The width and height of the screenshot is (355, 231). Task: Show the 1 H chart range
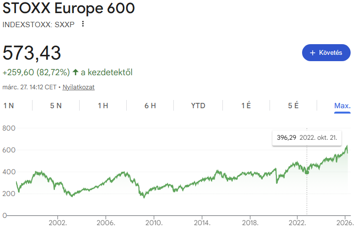103,106
